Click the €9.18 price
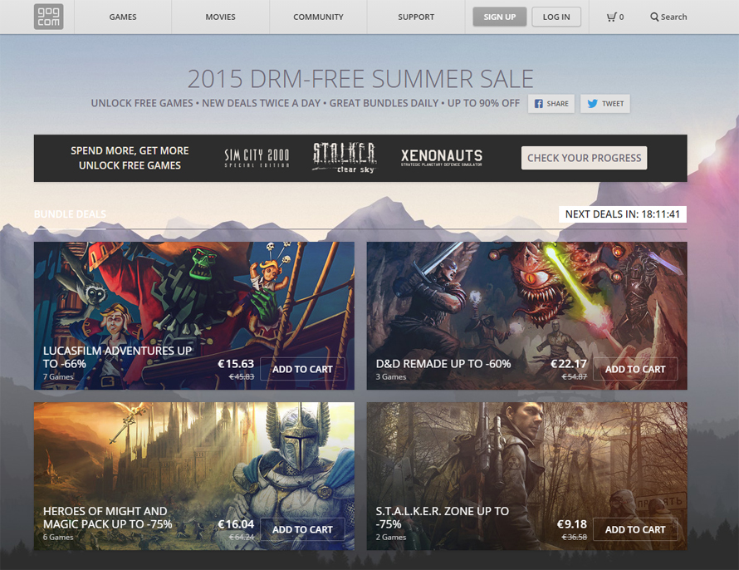This screenshot has height=570, width=739. coord(572,524)
